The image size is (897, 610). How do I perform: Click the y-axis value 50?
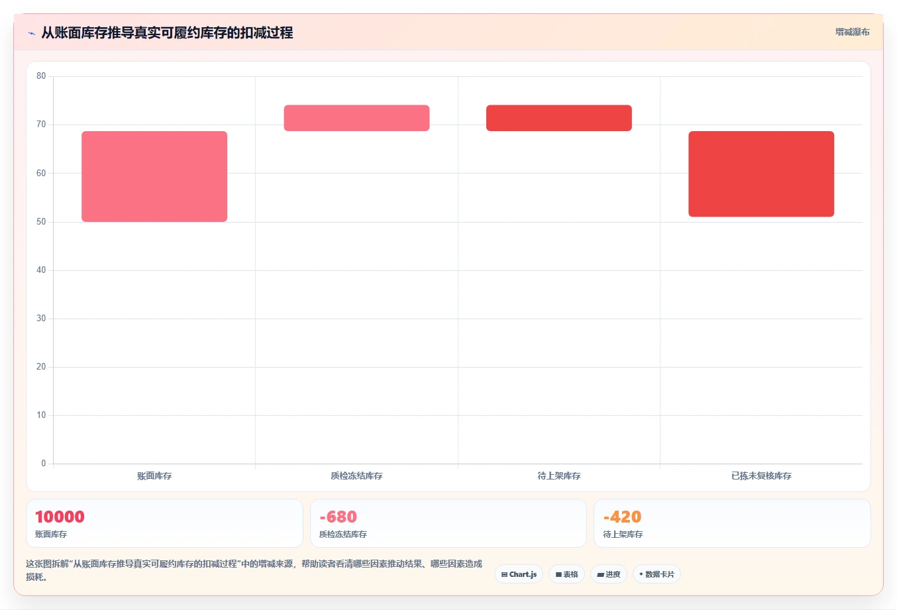click(41, 222)
